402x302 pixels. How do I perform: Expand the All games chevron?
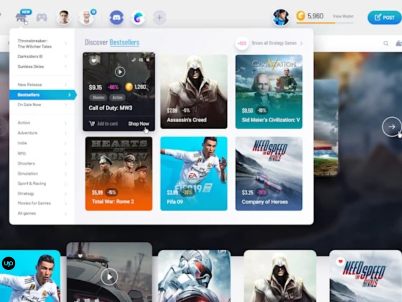(66, 213)
